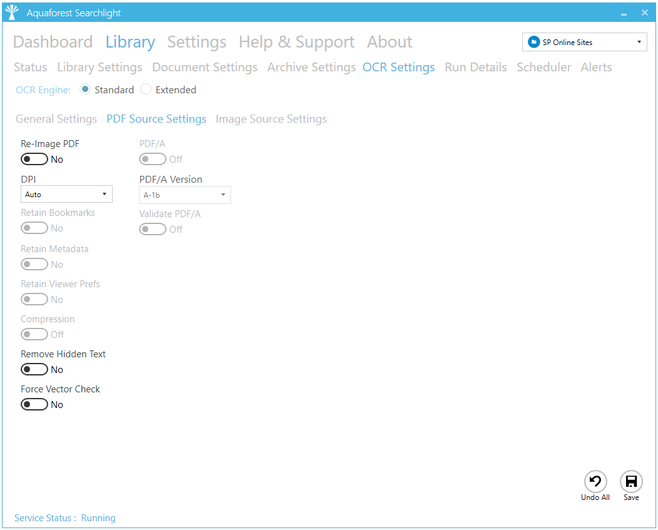Viewport: 658px width, 530px height.
Task: Open the Run Details tab
Action: [476, 67]
